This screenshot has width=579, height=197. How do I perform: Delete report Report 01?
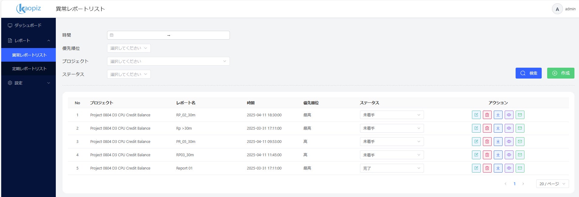[487, 168]
